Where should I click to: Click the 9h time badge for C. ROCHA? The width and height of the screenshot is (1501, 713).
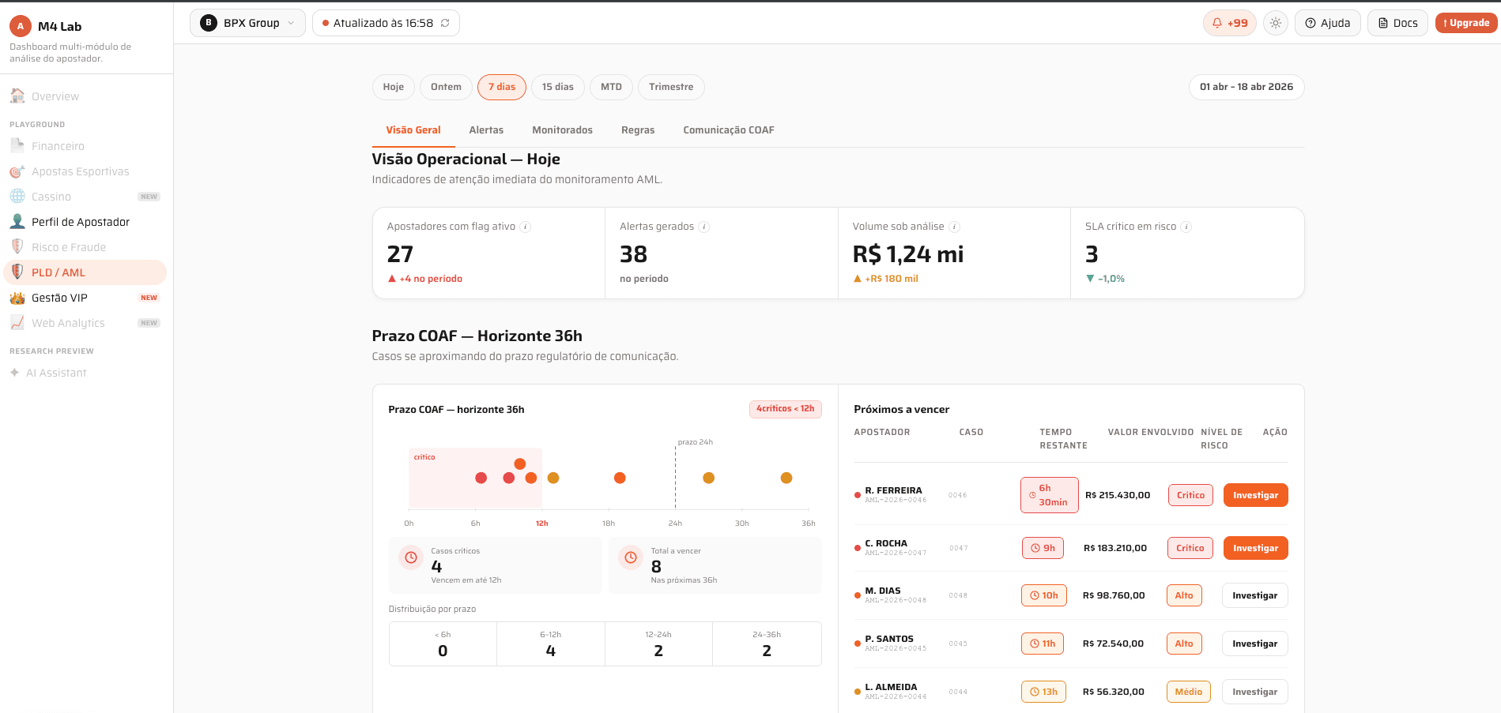tap(1043, 548)
